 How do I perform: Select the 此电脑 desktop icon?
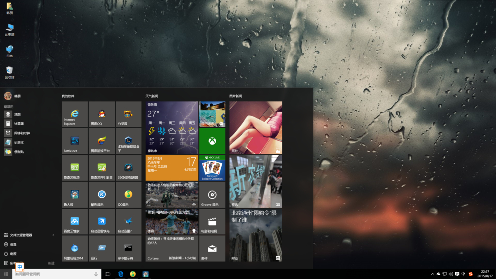coord(10,30)
